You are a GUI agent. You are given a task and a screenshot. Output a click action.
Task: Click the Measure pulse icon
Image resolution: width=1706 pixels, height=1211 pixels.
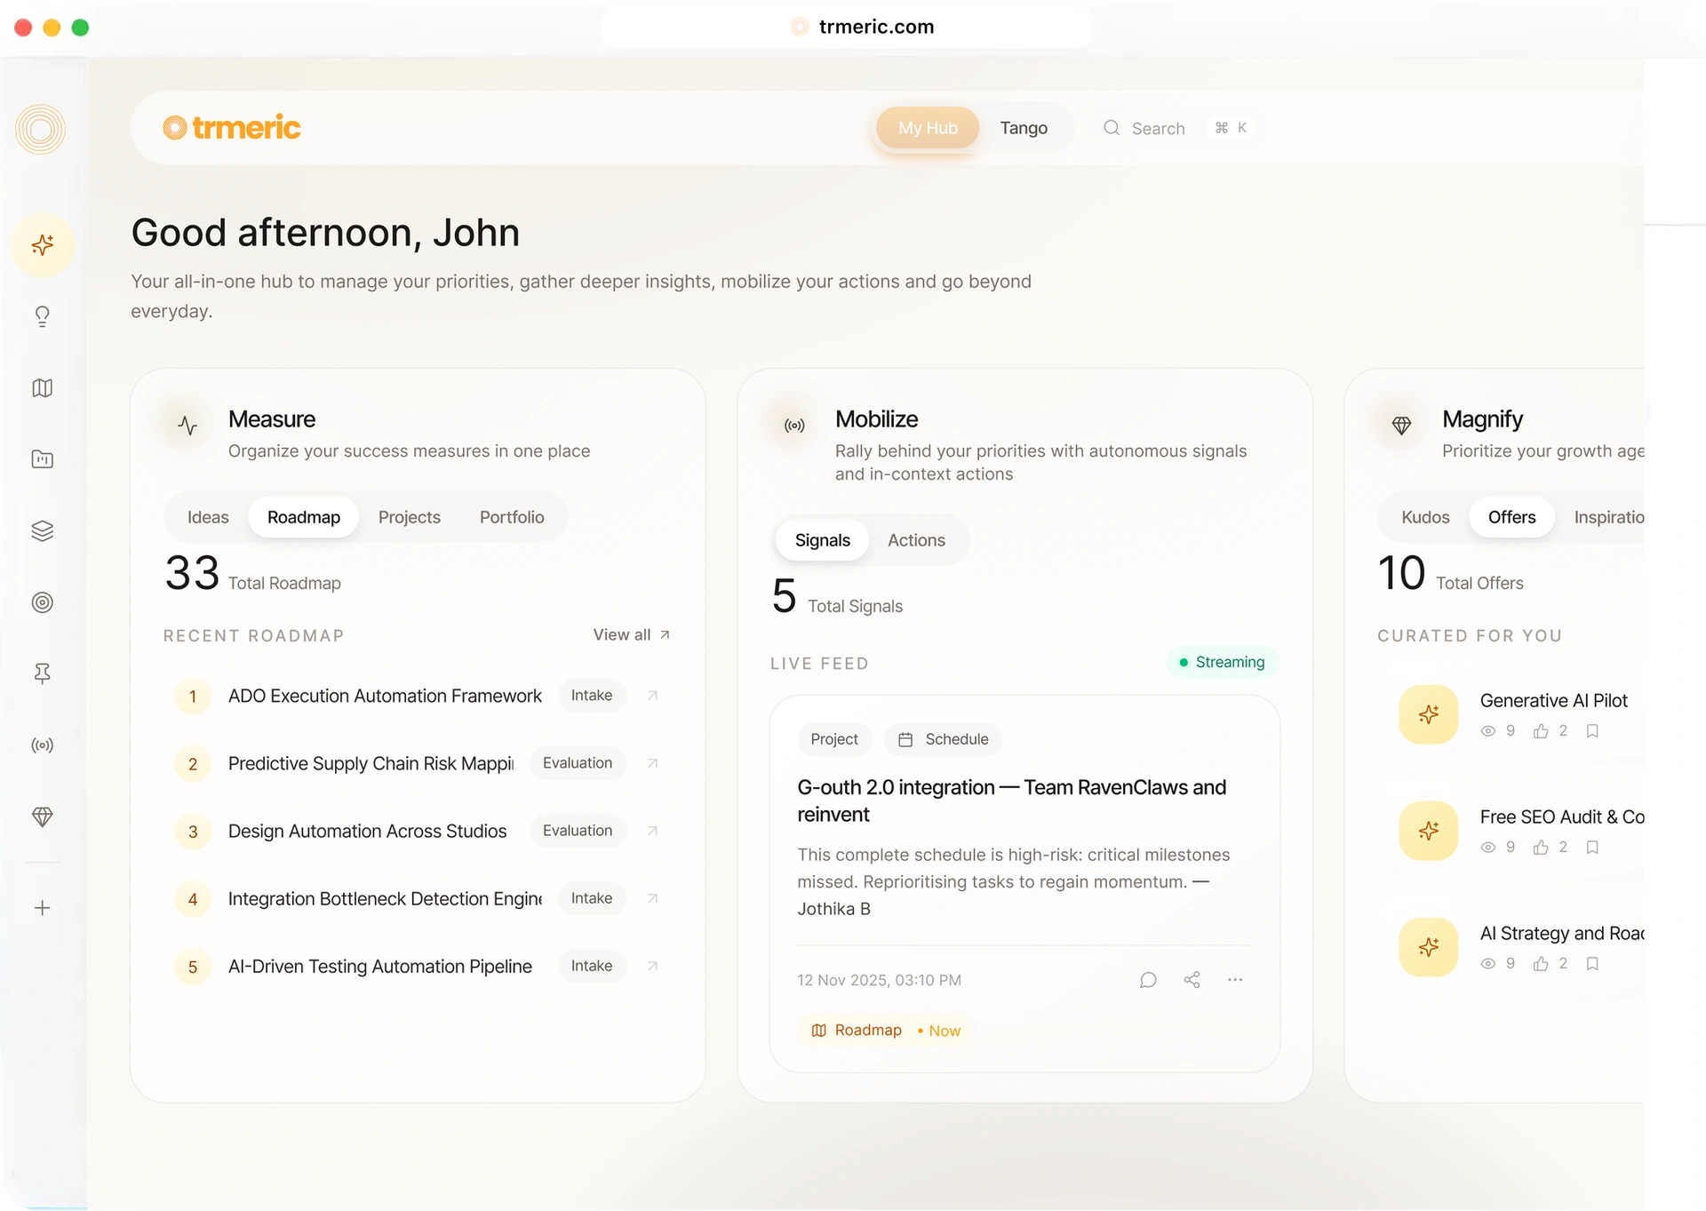tap(187, 426)
